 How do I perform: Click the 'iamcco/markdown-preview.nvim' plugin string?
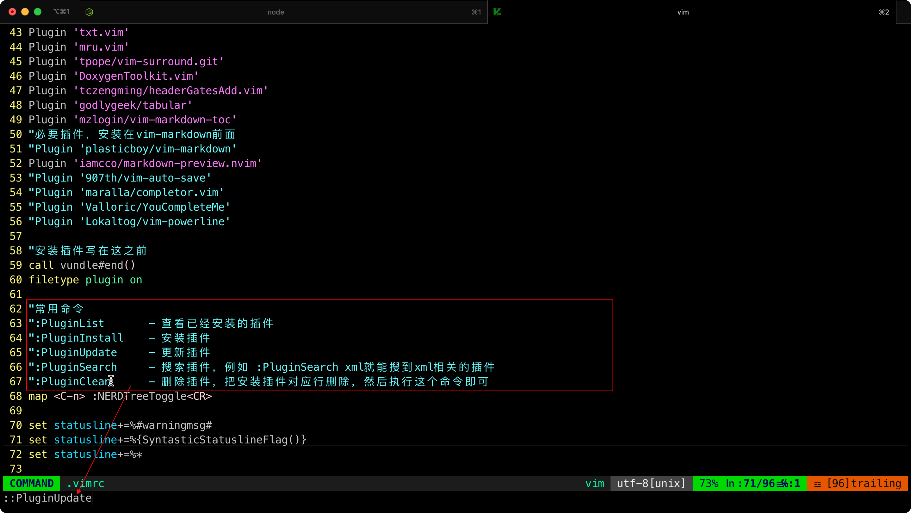pyautogui.click(x=168, y=163)
